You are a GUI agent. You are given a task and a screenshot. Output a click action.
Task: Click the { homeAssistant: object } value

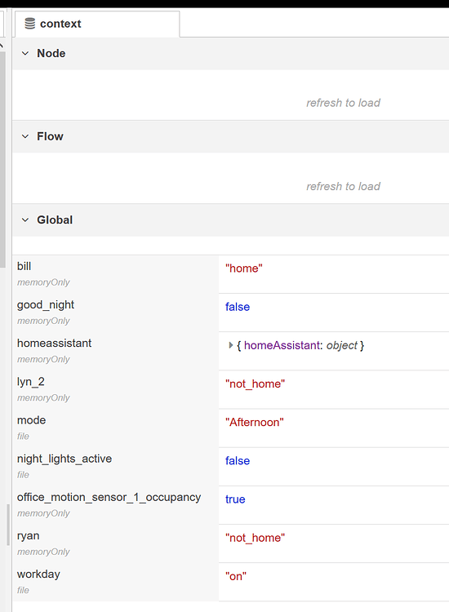pyautogui.click(x=300, y=345)
